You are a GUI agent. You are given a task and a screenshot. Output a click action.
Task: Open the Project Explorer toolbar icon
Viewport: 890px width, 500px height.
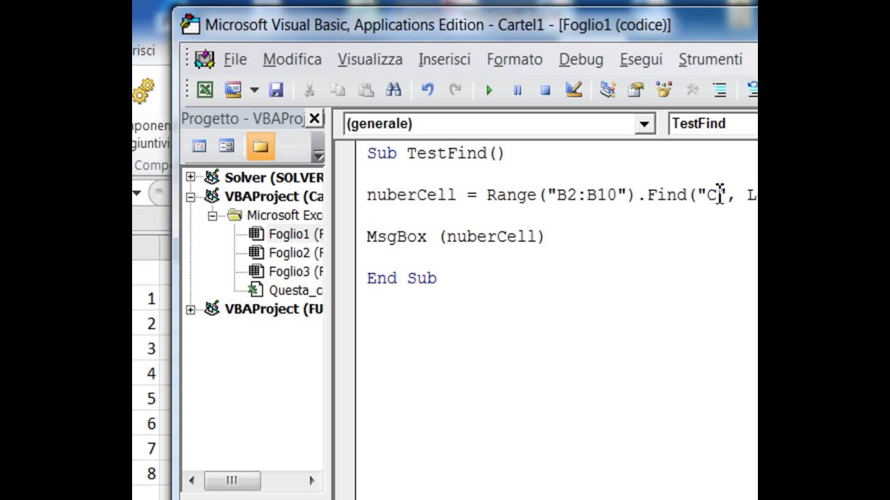(608, 90)
